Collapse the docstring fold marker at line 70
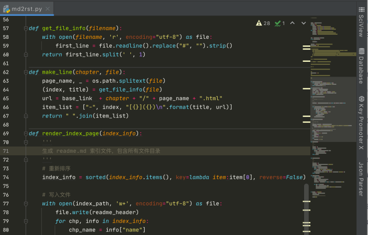 pyautogui.click(x=26, y=143)
